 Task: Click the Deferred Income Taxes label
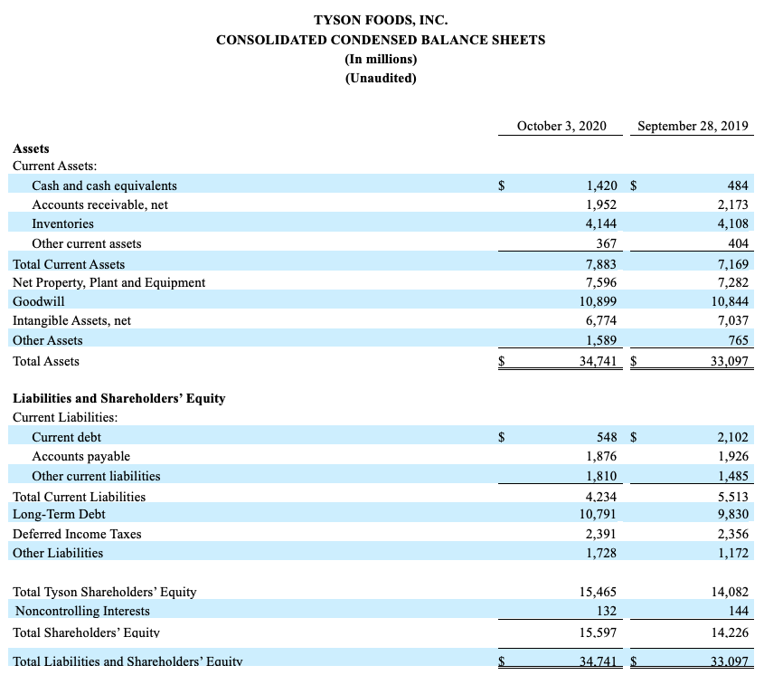click(x=76, y=534)
